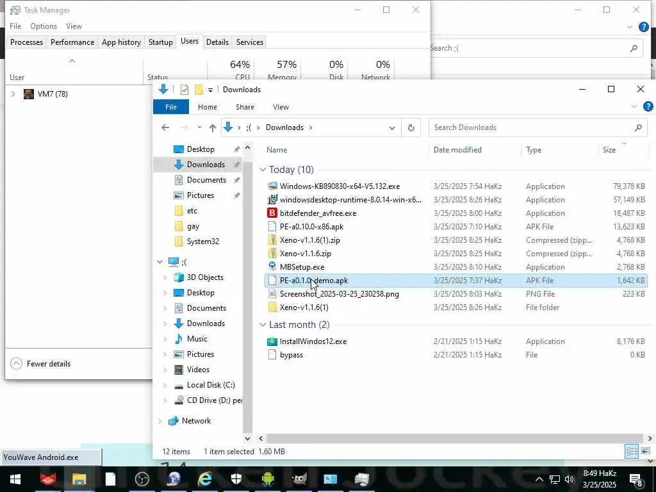The height and width of the screenshot is (492, 656).
Task: Go back in Downloads Explorer window
Action: coord(165,127)
